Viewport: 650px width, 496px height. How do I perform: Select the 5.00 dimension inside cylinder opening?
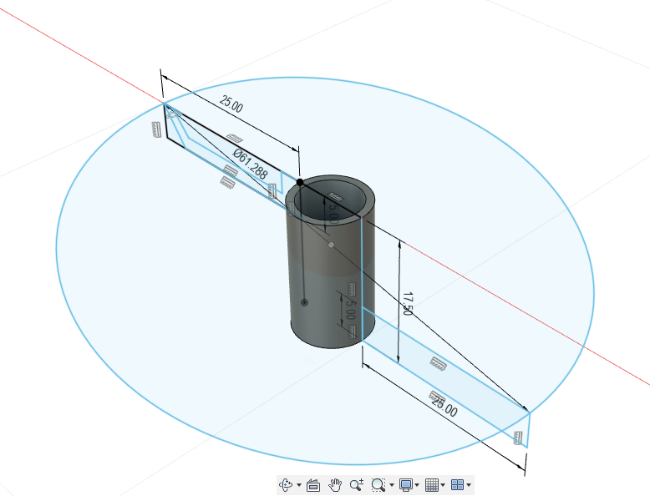pyautogui.click(x=333, y=213)
